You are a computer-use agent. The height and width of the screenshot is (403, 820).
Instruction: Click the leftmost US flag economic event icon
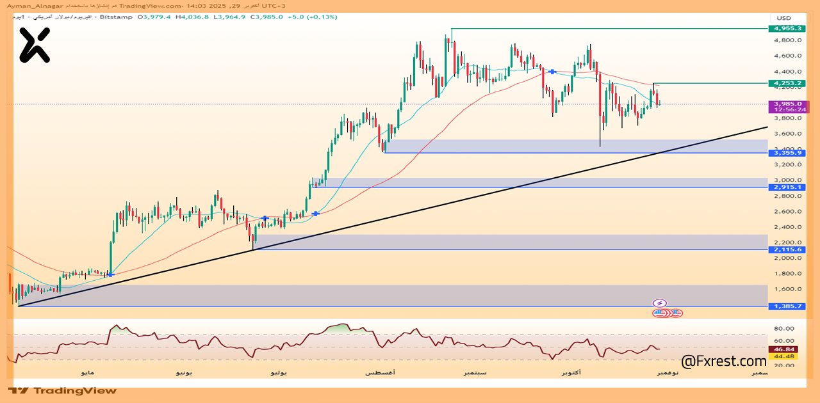tap(658, 313)
